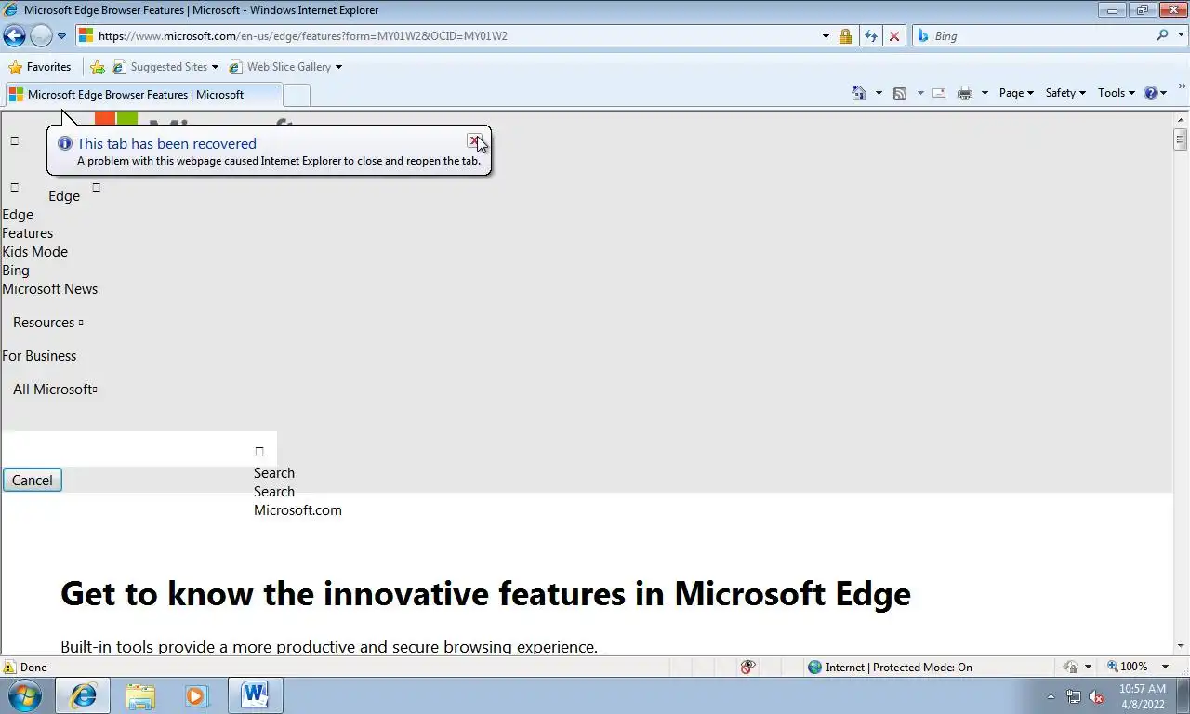The height and width of the screenshot is (714, 1190).
Task: Click the For Business link
Action: pos(39,356)
